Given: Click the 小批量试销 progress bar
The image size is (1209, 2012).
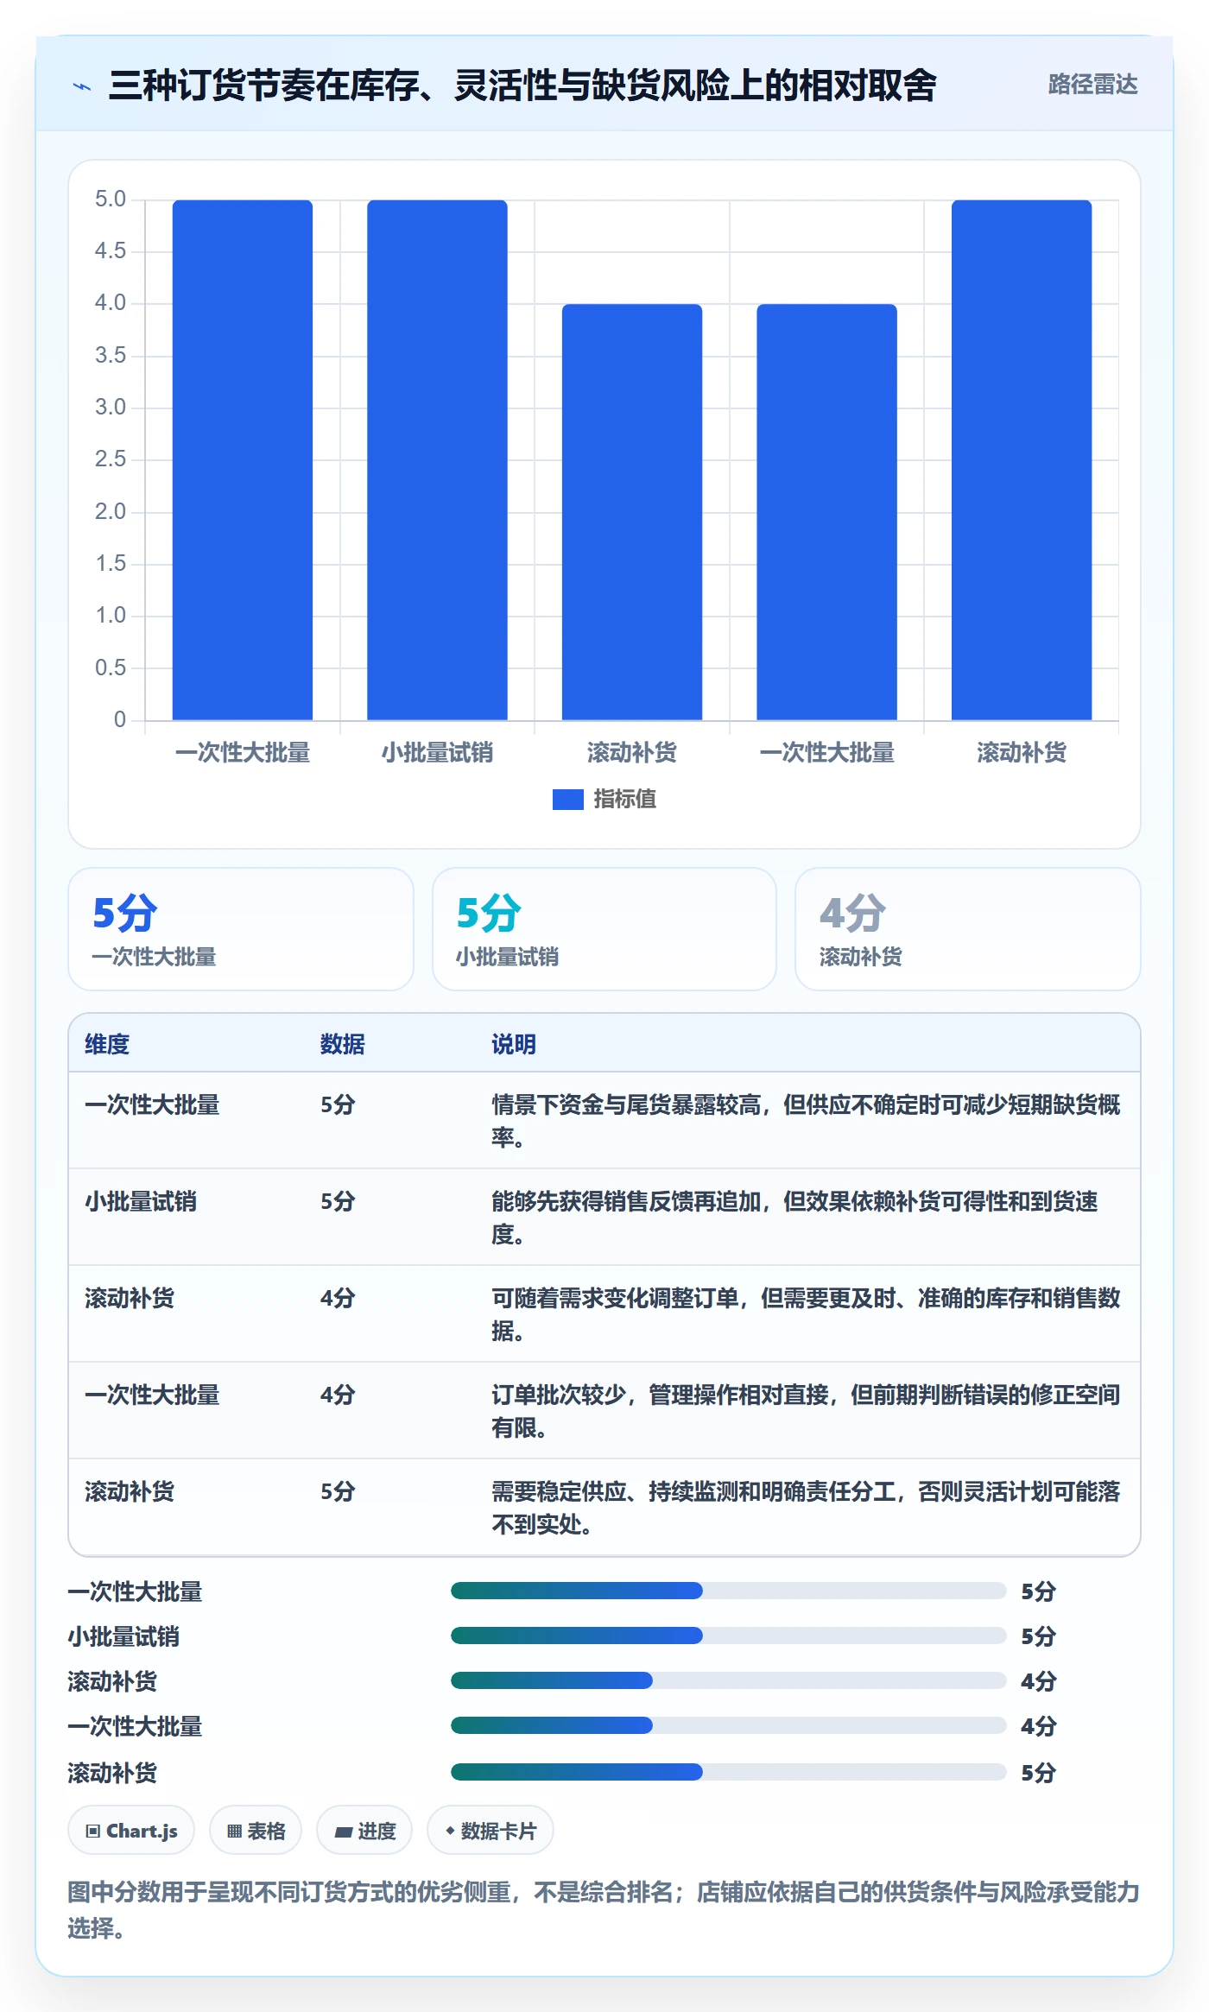Looking at the screenshot, I should [x=728, y=1636].
